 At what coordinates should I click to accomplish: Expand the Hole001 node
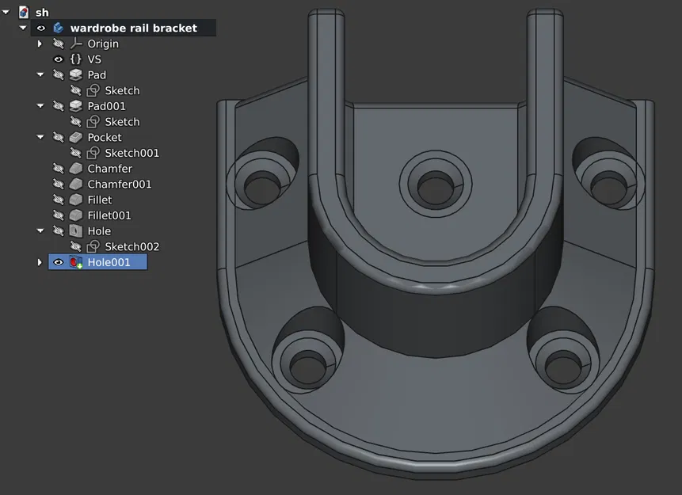tap(40, 262)
